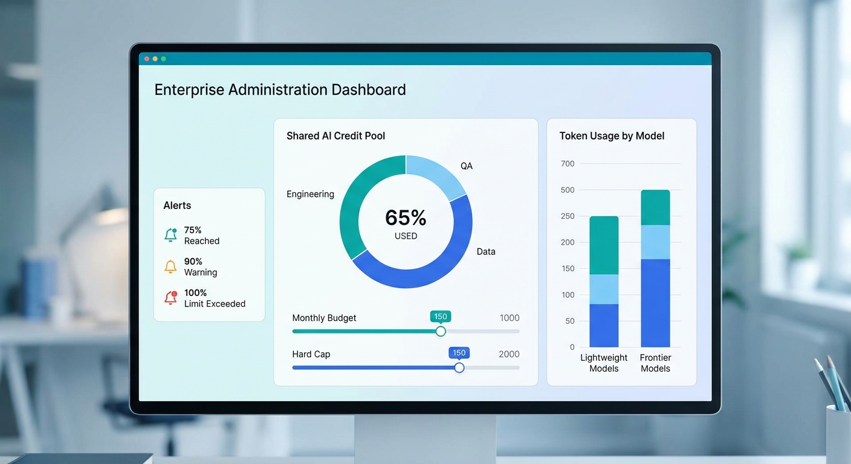The width and height of the screenshot is (851, 464).
Task: Click the 500 y-axis tick label
Action: tap(568, 190)
